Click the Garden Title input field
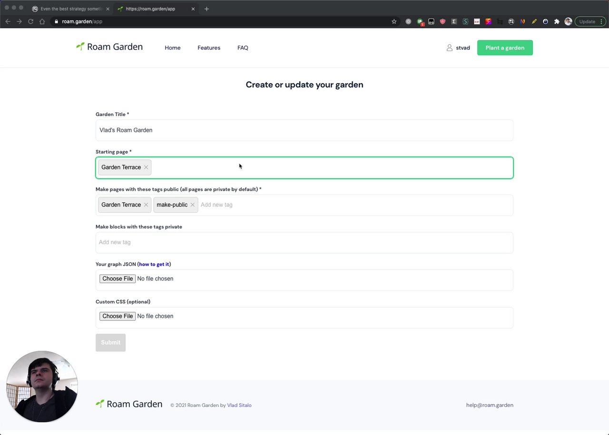 (304, 130)
